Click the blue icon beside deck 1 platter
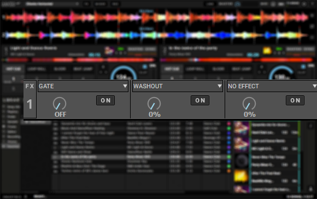 145,67
